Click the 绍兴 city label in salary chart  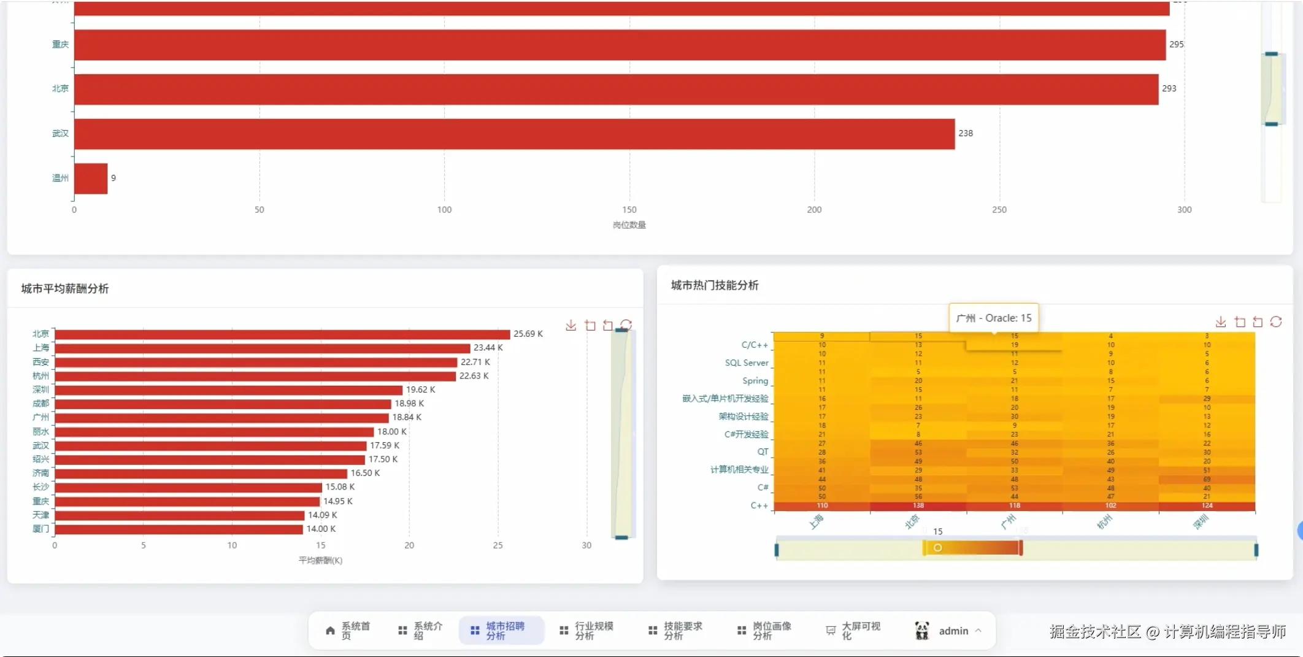click(x=40, y=459)
